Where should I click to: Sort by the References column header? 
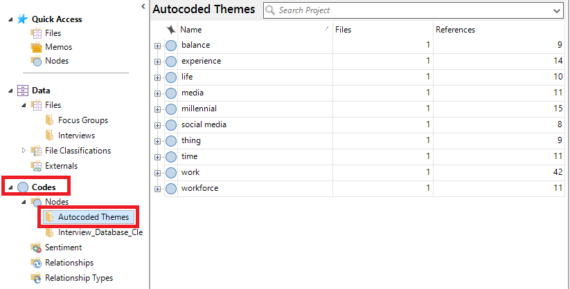500,30
